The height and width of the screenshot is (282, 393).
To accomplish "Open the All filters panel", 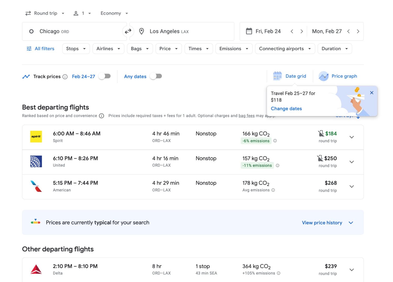I will click(x=40, y=48).
